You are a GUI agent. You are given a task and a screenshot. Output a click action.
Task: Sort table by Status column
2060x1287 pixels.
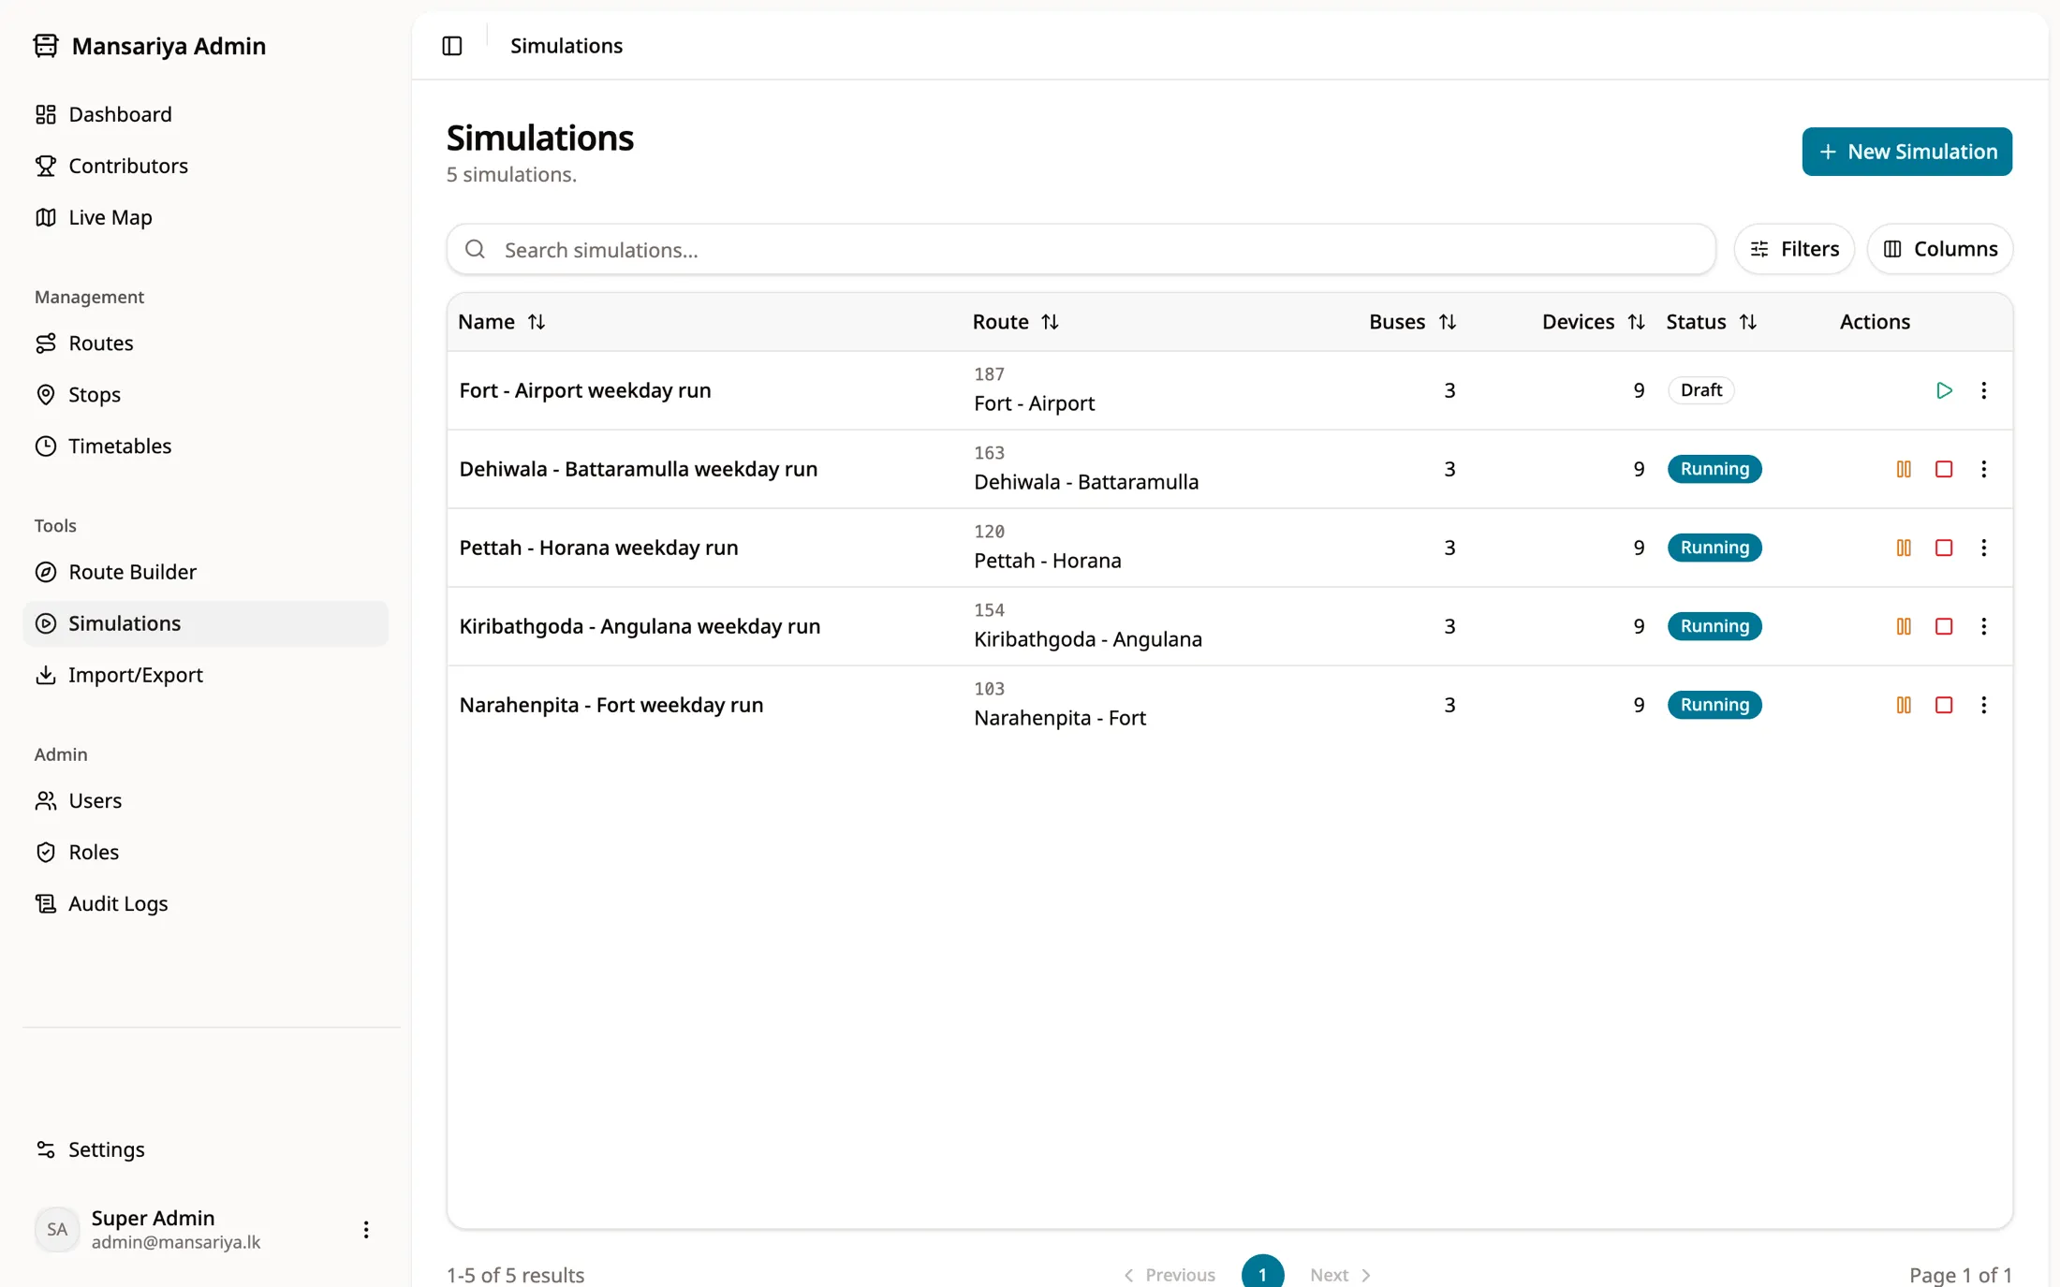point(1711,322)
